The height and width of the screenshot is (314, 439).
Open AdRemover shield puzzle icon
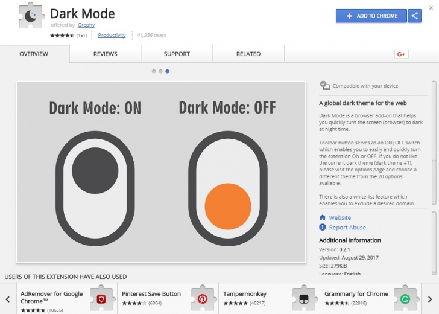click(101, 298)
